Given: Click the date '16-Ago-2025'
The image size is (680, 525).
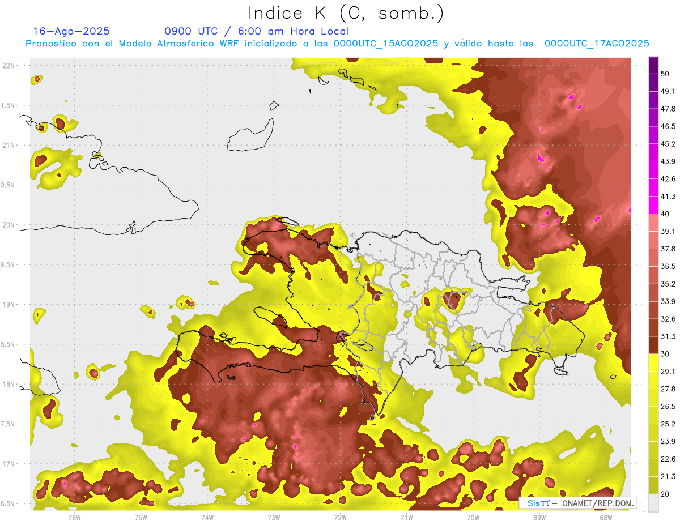Looking at the screenshot, I should pos(71,31).
